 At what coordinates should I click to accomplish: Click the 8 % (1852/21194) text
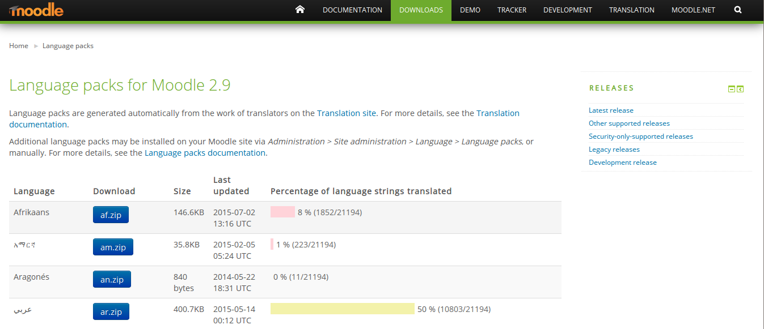click(x=330, y=212)
